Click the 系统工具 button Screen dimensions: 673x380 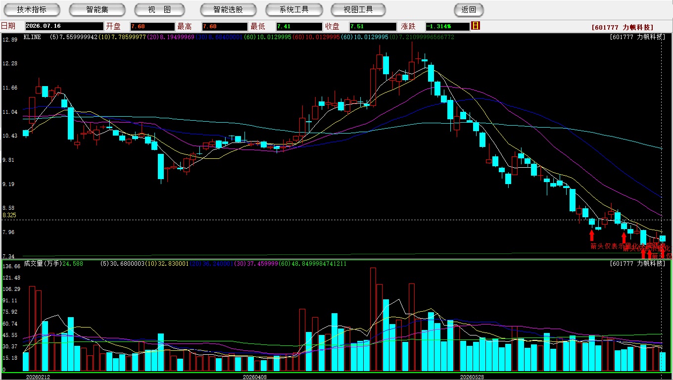tap(294, 9)
